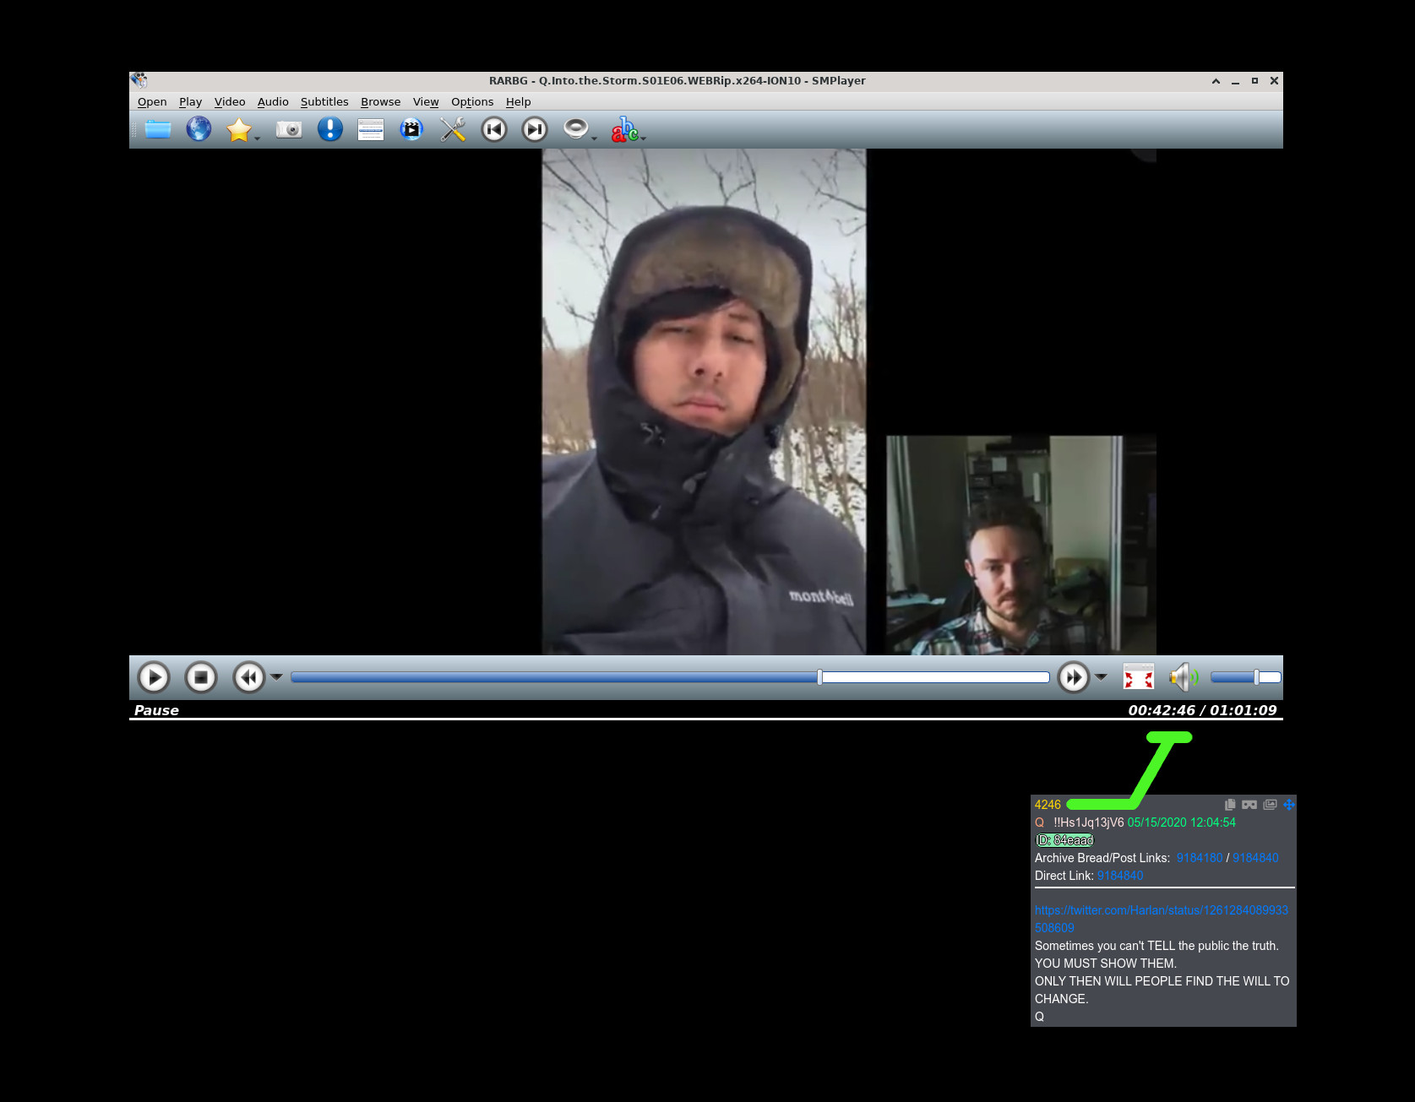Open the Direct Link 9184840
The image size is (1415, 1102).
pos(1120,876)
